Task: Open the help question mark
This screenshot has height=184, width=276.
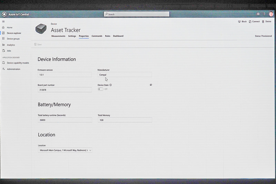Action: 264,14
